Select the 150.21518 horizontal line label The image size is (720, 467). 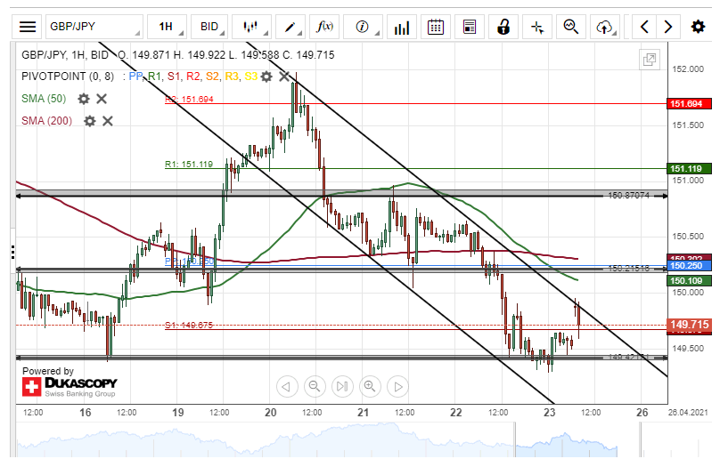[628, 268]
